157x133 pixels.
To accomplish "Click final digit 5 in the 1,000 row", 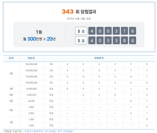I will 147,119.
